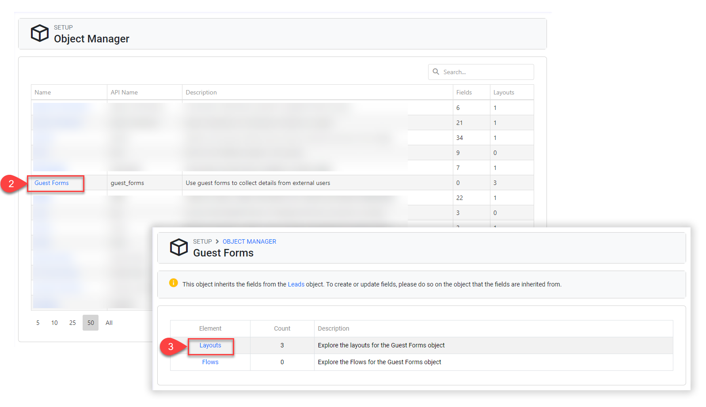Image resolution: width=706 pixels, height=407 pixels.
Task: Sort by the Fields column header
Action: pyautogui.click(x=464, y=92)
